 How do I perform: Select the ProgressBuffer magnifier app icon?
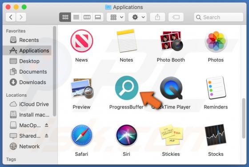[x=127, y=88]
